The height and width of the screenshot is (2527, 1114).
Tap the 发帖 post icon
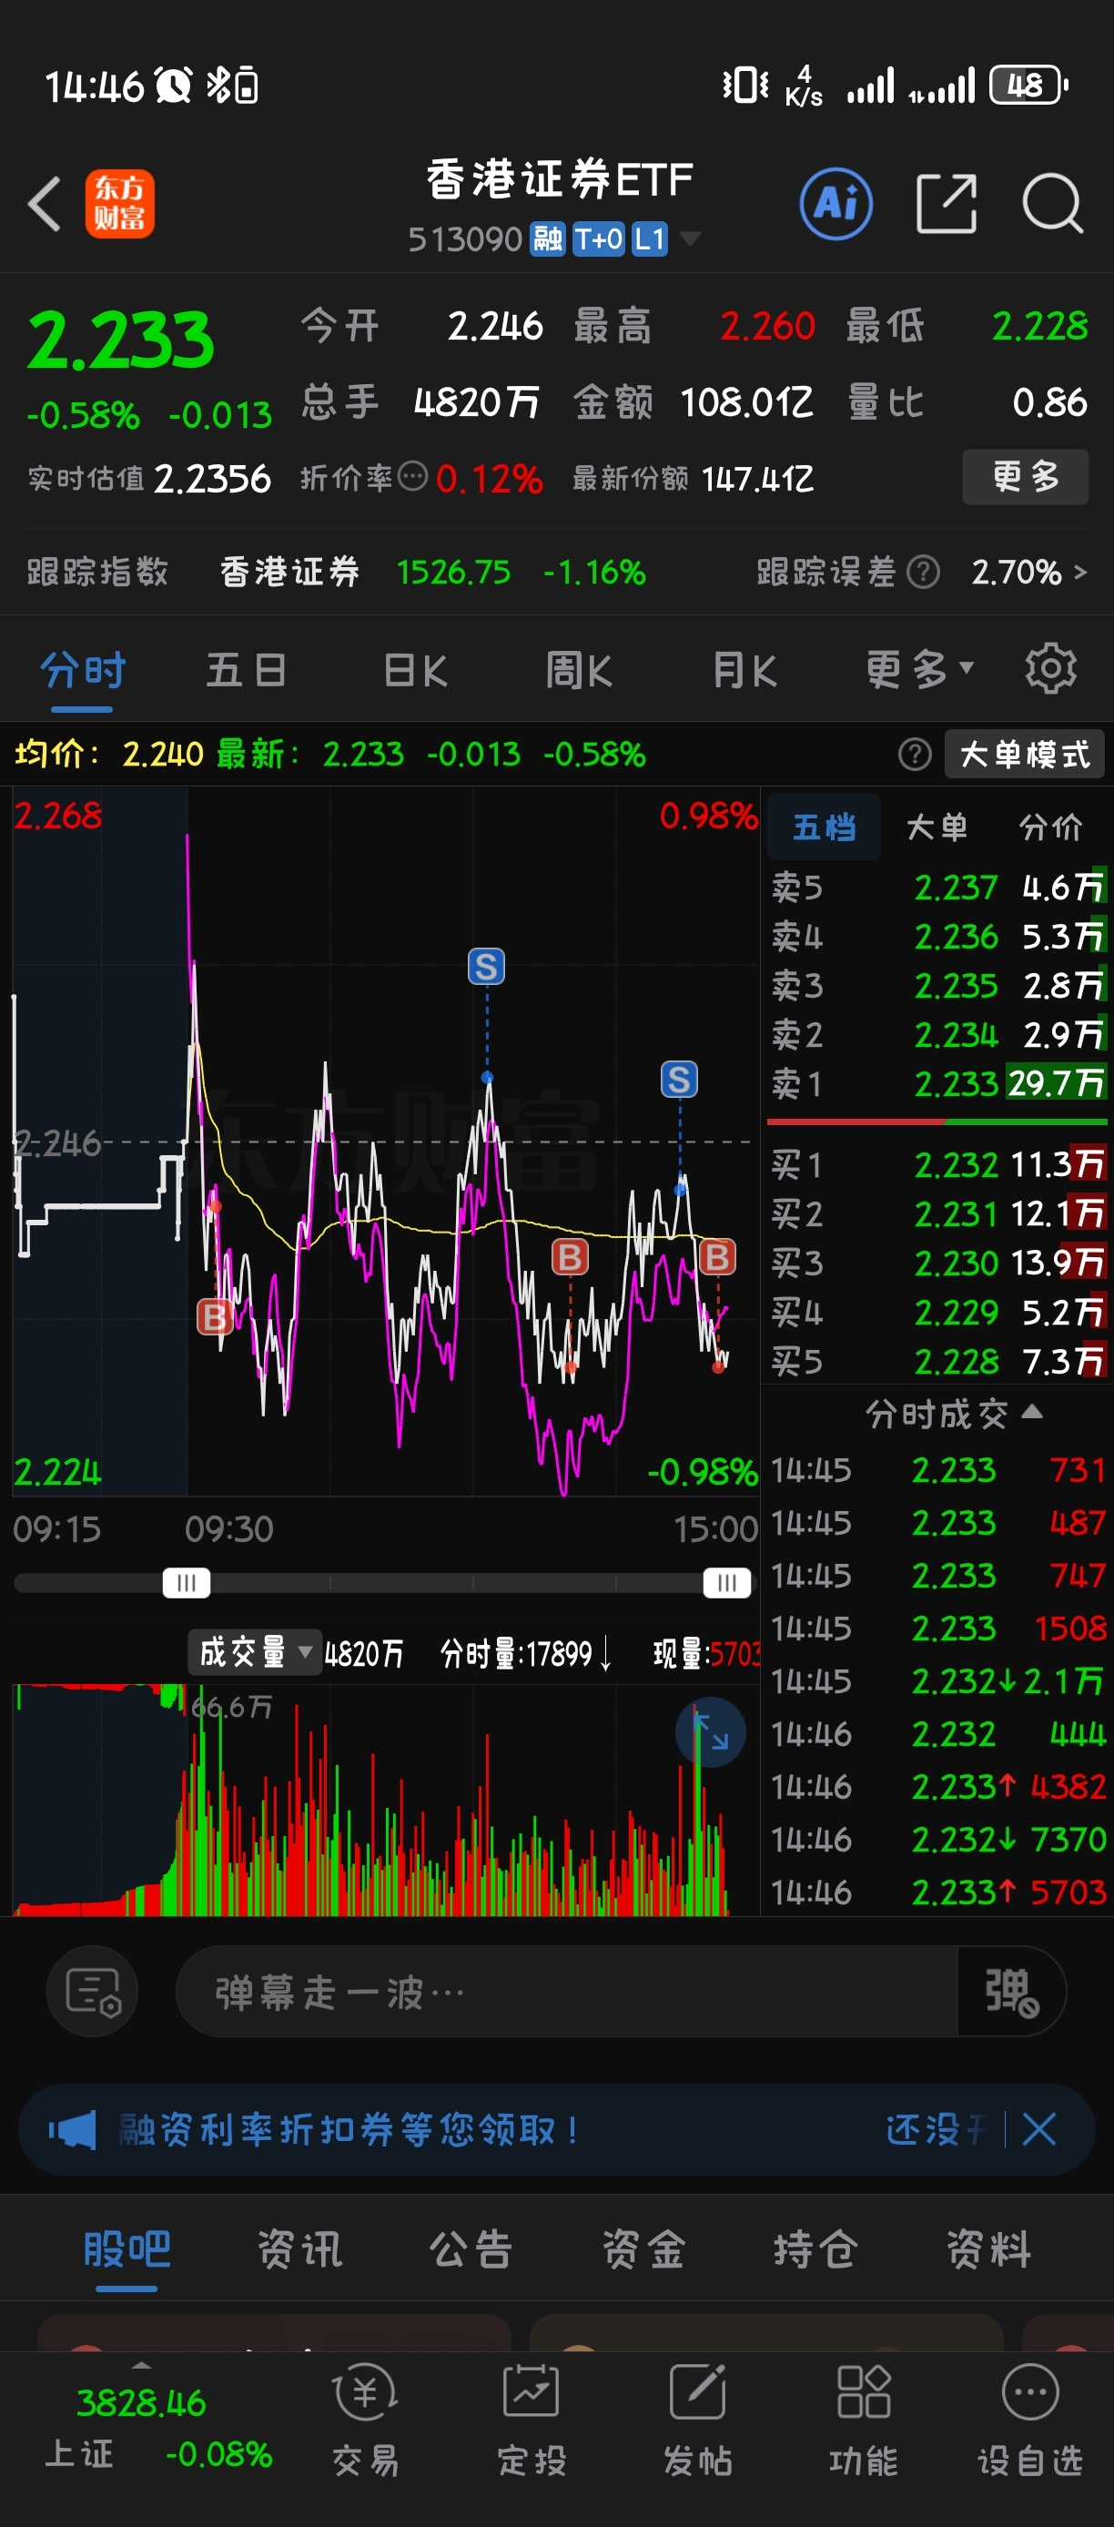[x=697, y=2417]
